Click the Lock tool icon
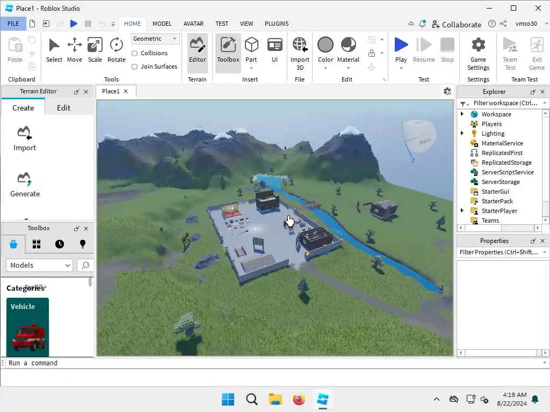The height and width of the screenshot is (412, 550). click(x=372, y=53)
